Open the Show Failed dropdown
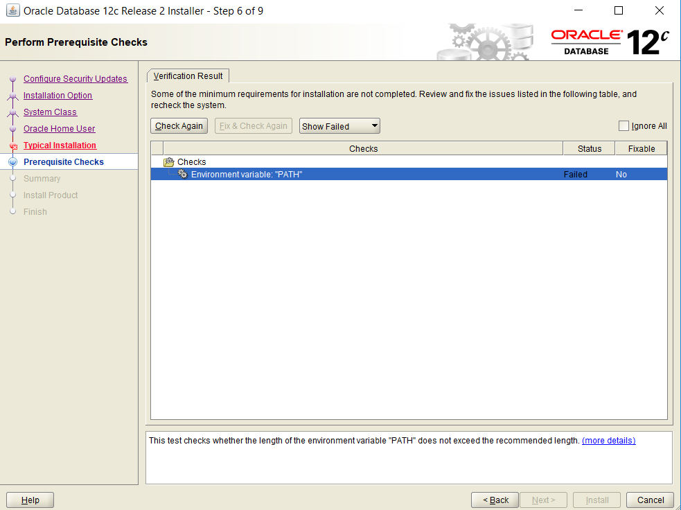Screen dimensions: 681x510 point(339,126)
